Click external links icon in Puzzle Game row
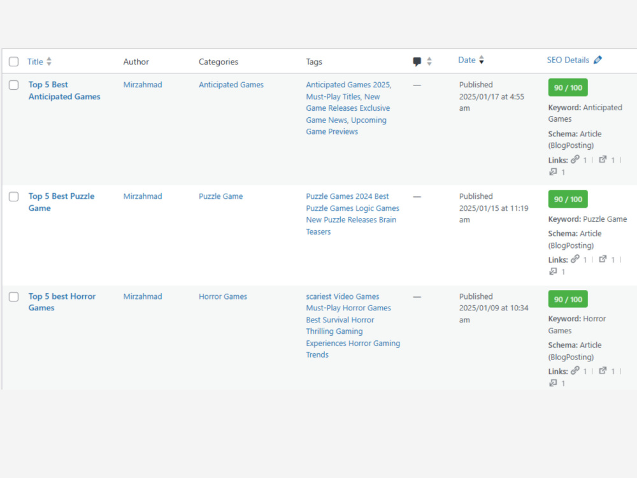 coord(603,259)
